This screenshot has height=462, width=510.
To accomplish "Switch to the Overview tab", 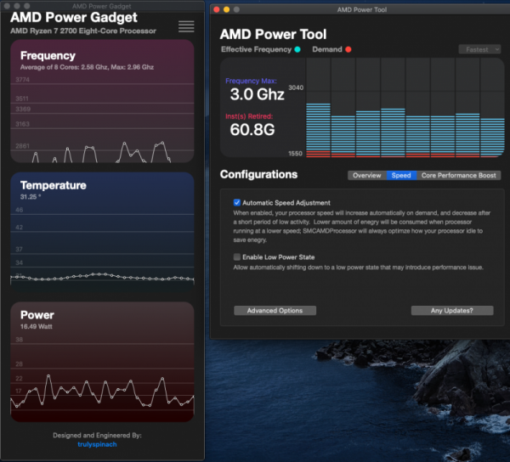I will [367, 176].
